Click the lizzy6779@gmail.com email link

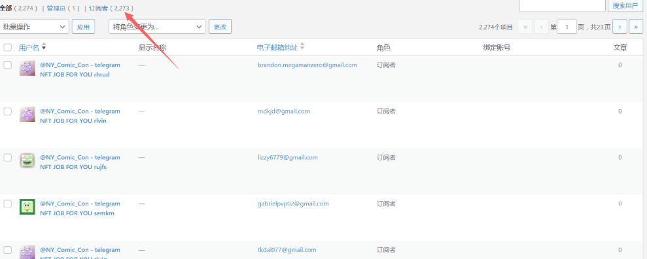point(288,157)
